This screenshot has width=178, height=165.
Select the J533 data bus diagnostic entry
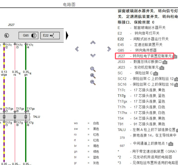click(140, 62)
